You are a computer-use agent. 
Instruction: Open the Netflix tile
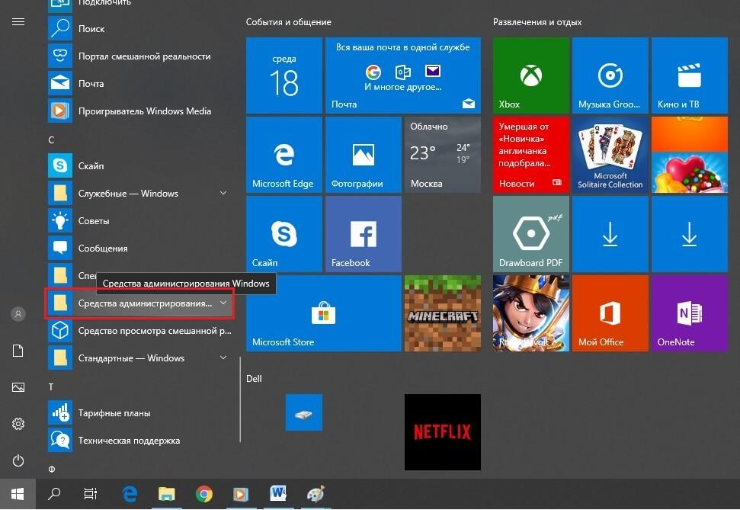443,432
